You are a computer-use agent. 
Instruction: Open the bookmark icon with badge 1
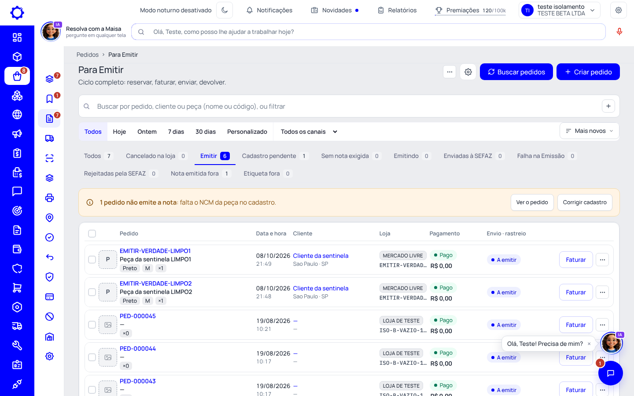(50, 99)
